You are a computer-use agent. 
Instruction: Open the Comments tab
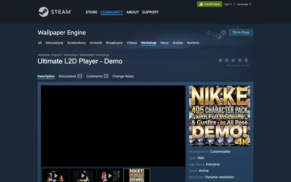[97, 76]
